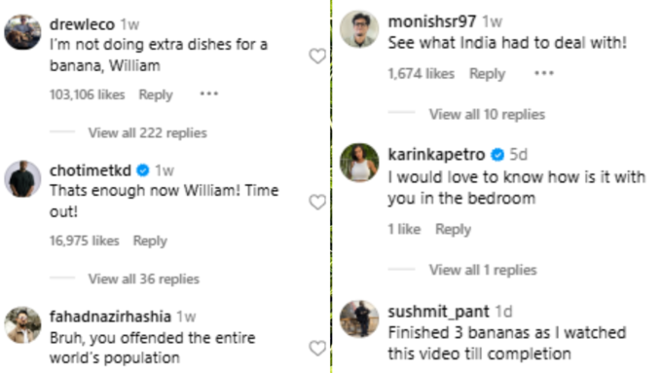
Task: Open three-dot menu on monishsr97's comment
Action: 544,73
